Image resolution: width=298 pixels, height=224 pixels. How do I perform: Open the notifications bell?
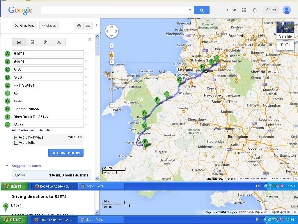click(255, 10)
